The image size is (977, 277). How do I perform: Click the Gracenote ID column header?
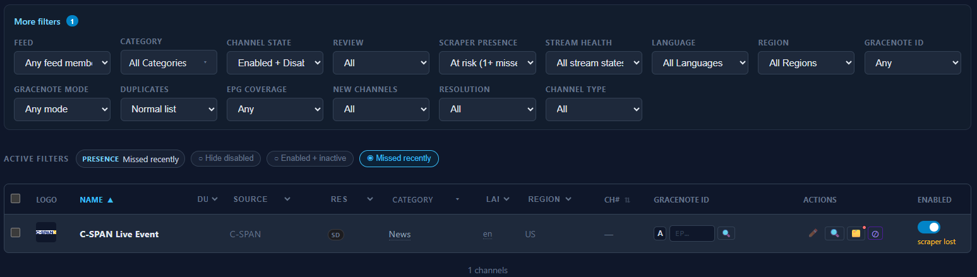[x=681, y=199]
